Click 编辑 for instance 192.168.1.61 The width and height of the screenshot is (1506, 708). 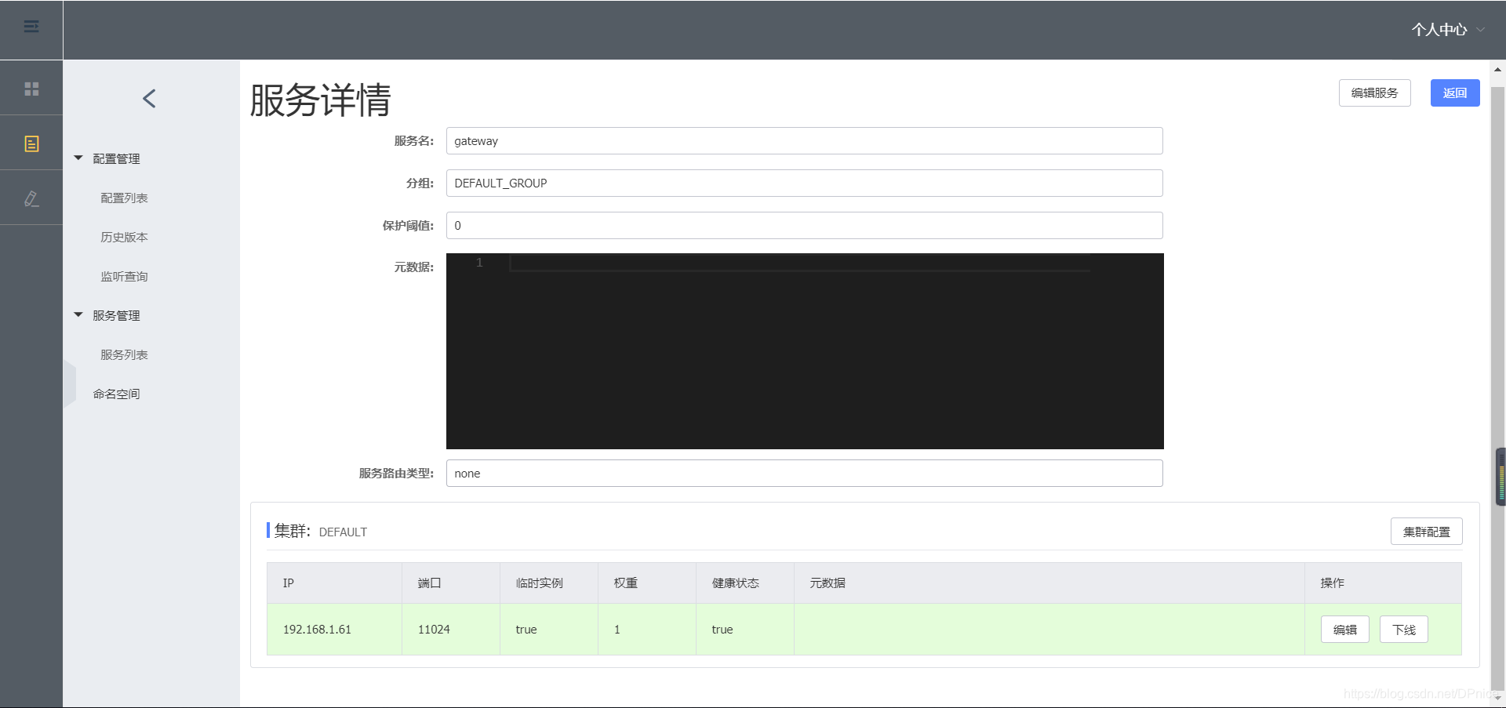pyautogui.click(x=1344, y=630)
